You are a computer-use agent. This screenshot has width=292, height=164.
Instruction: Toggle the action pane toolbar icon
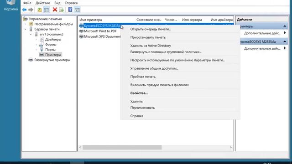[77, 10]
